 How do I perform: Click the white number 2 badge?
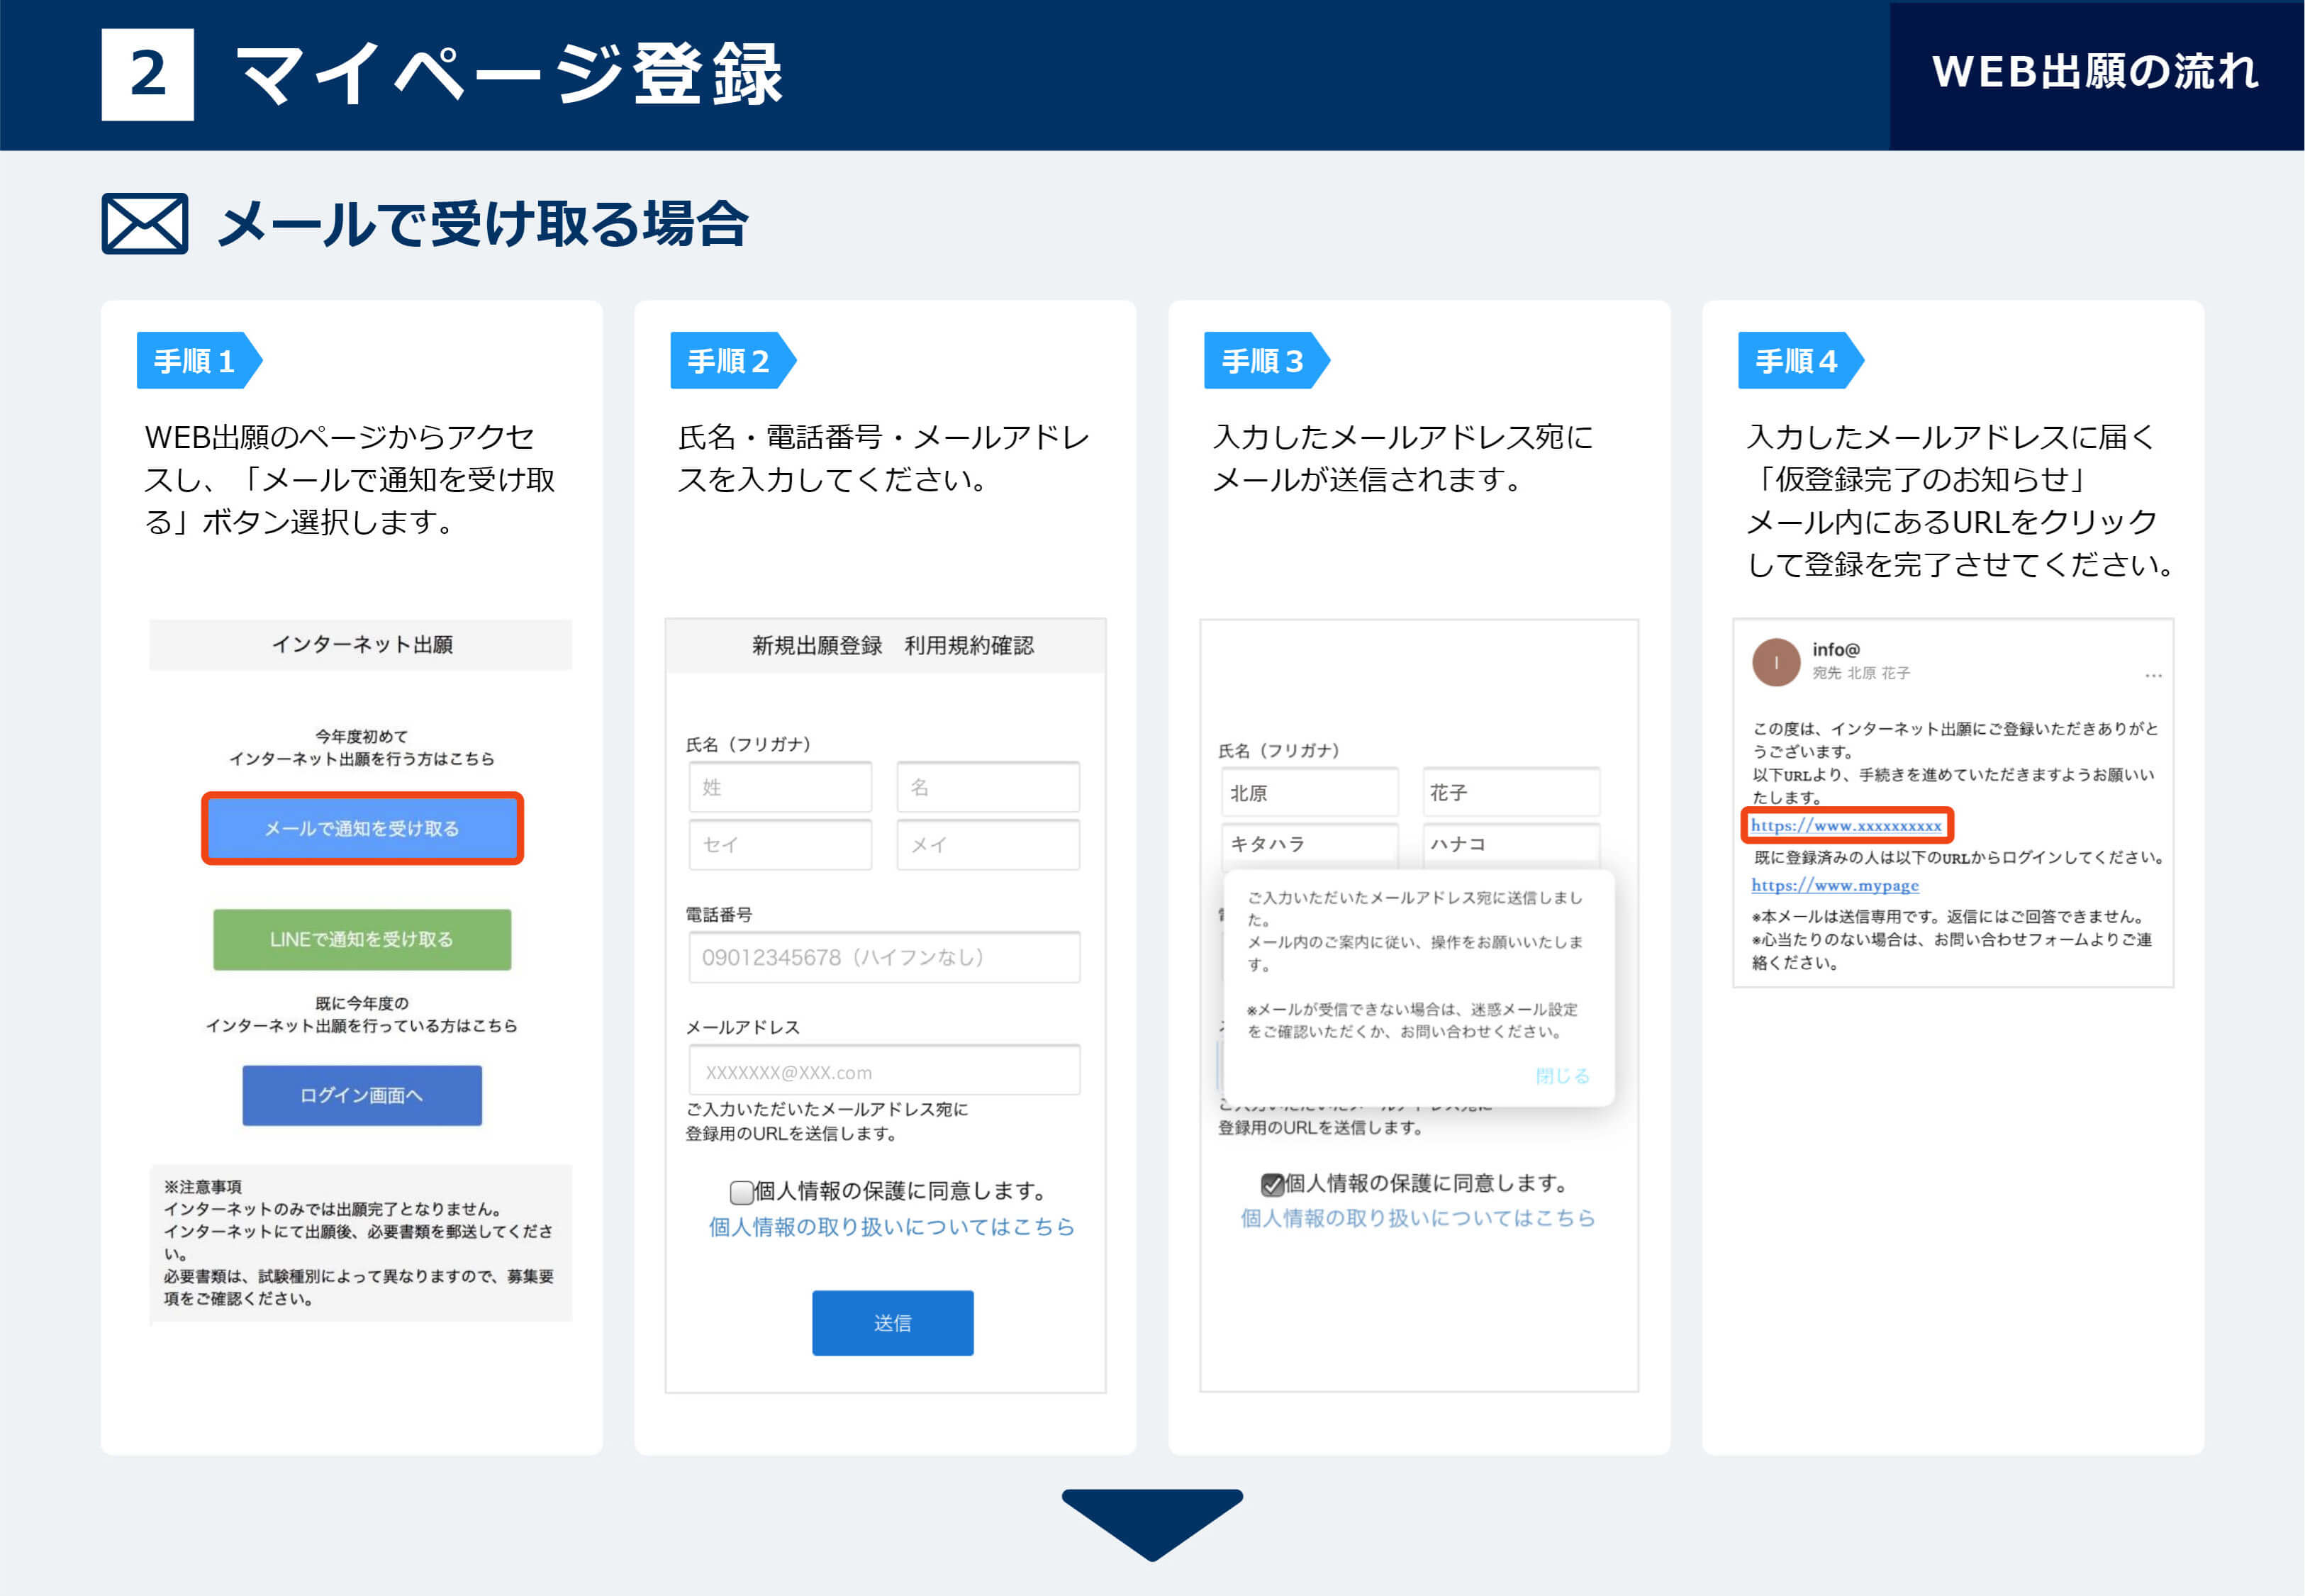tap(148, 74)
